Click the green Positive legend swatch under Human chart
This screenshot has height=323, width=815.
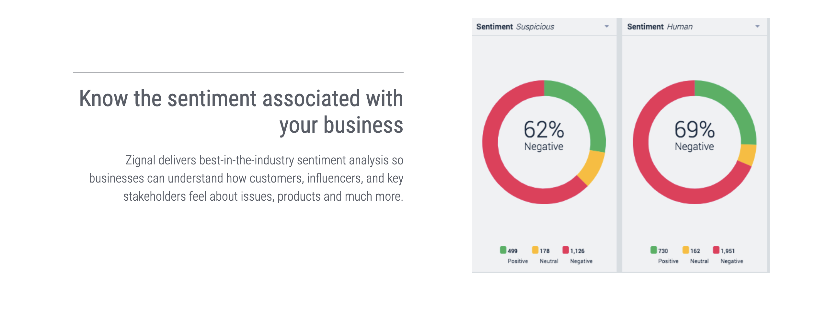(x=654, y=251)
